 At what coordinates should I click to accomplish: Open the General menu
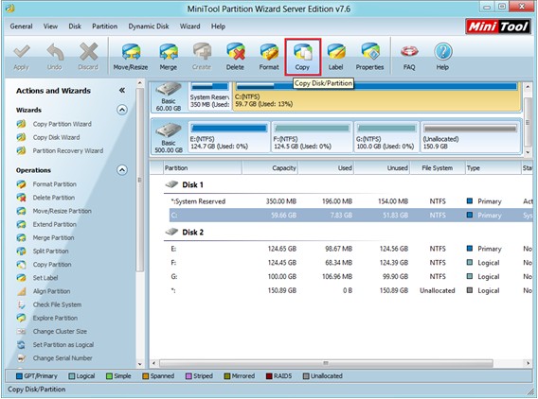point(21,26)
